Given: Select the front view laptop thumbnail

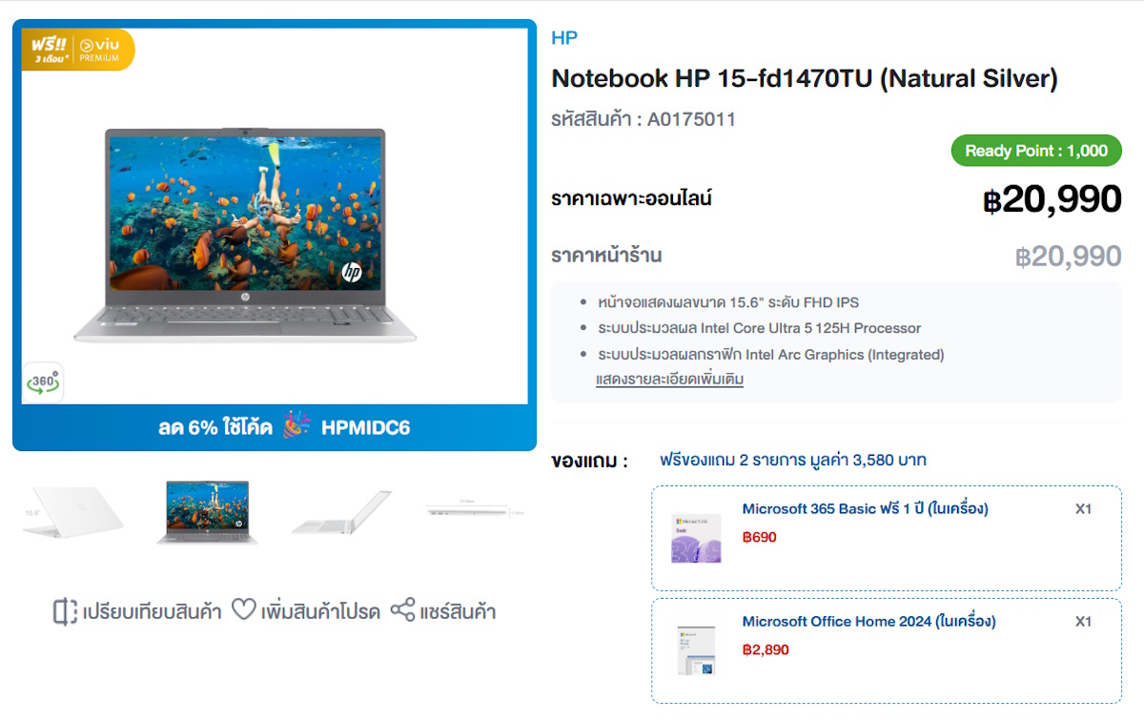Looking at the screenshot, I should (x=207, y=512).
